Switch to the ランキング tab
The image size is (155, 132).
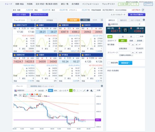click(x=35, y=20)
